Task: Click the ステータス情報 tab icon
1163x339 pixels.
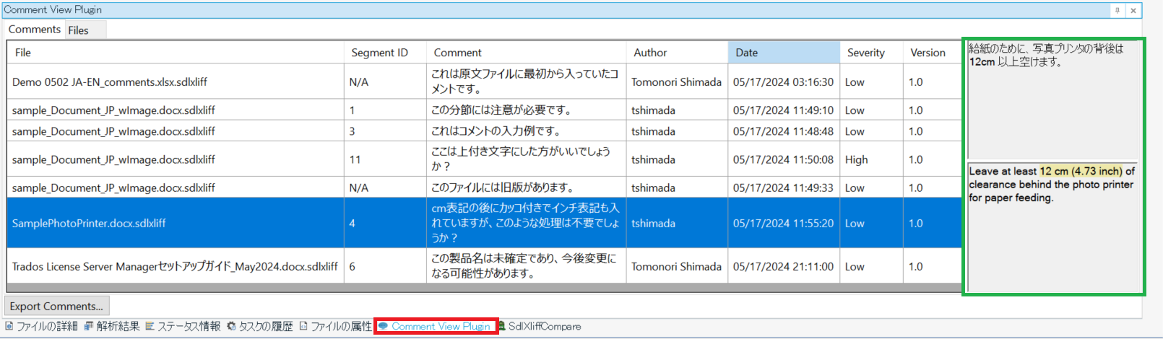Action: pyautogui.click(x=150, y=327)
